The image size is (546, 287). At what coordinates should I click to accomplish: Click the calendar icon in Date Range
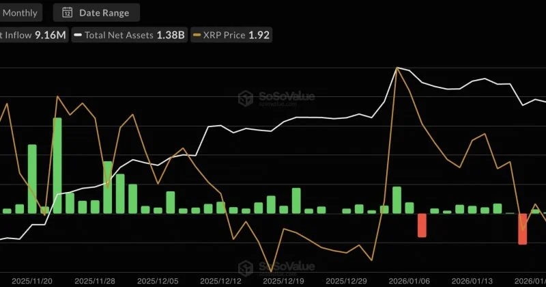[67, 12]
